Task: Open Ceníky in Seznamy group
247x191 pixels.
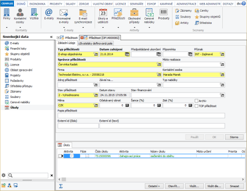Action: (x=201, y=11)
